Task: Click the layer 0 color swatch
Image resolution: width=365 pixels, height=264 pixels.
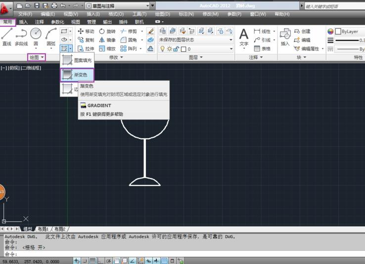Action: click(183, 49)
